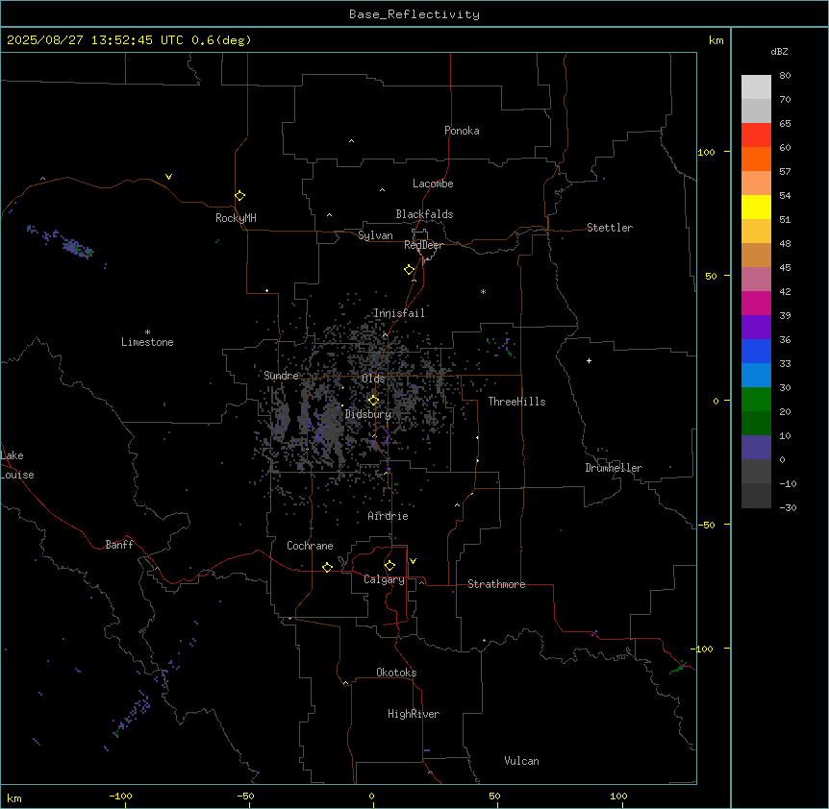The height and width of the screenshot is (809, 829).
Task: Select the magenta 42 dBZ color swatch
Action: [756, 303]
